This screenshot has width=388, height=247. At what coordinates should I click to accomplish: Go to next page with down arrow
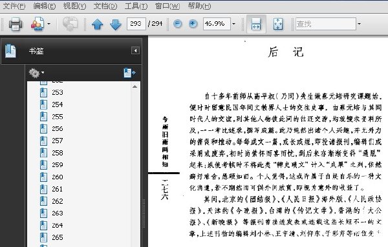[115, 24]
